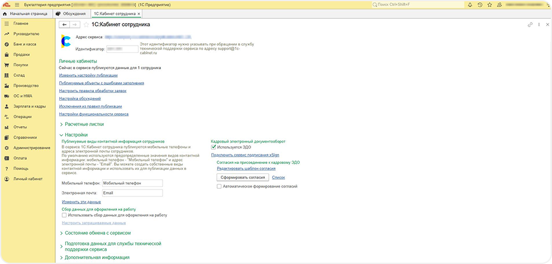This screenshot has height=264, width=552.
Task: Collapse the Настройки section
Action: (74, 135)
